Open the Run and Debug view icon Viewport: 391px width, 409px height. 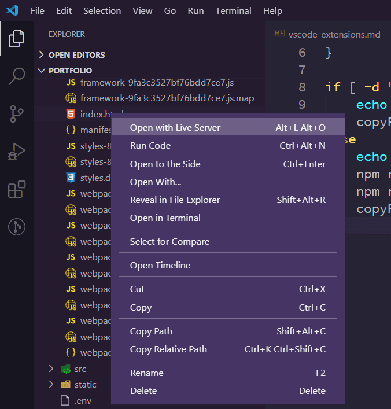tap(16, 152)
